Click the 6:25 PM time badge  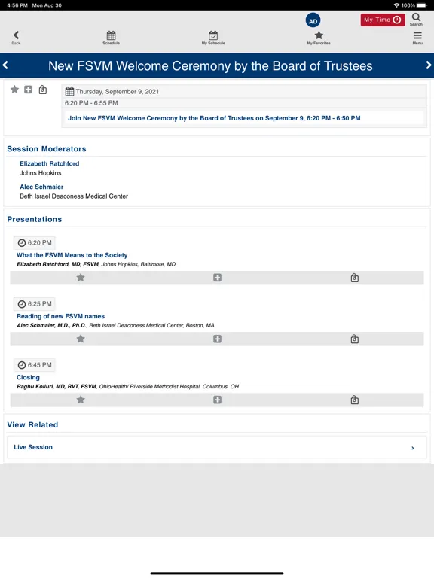pos(35,304)
